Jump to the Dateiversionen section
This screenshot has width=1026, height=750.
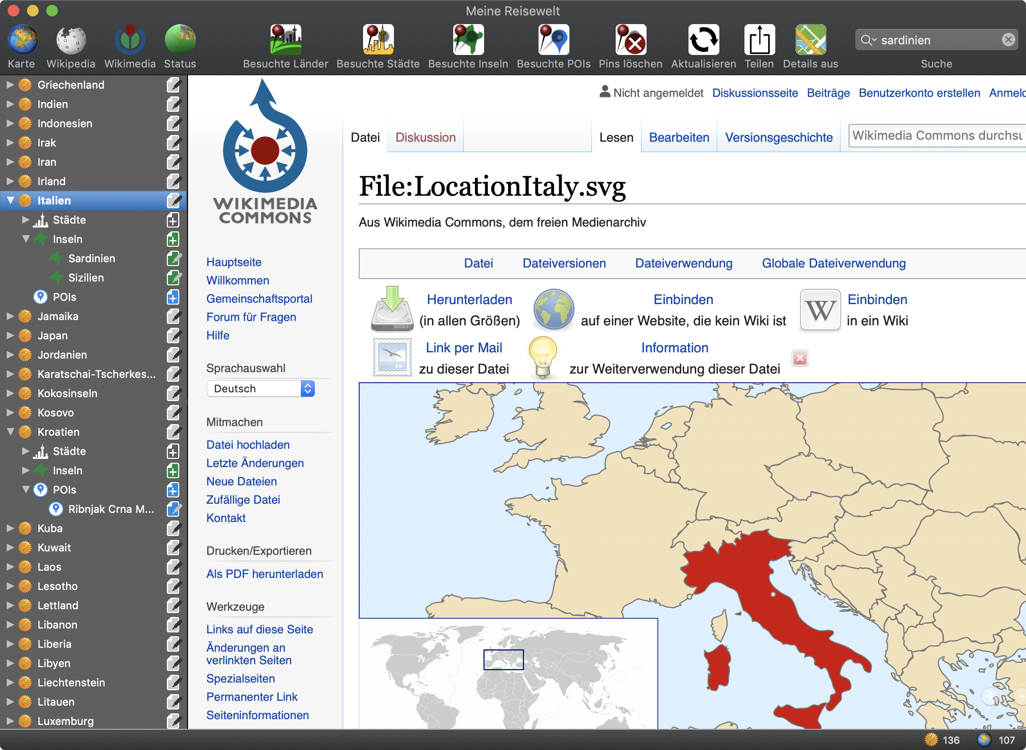click(x=564, y=263)
